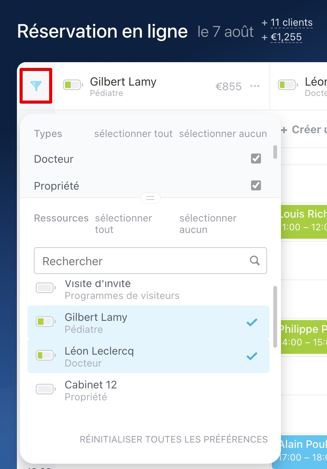Choose Visite d'invité resource
Screen dimensions: 327x469
[x=148, y=289]
